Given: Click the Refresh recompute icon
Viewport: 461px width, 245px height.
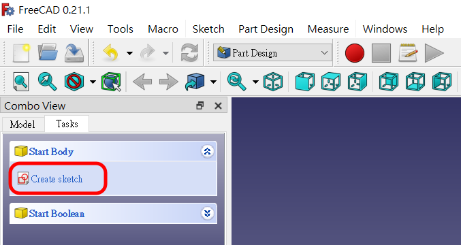Looking at the screenshot, I should click(189, 53).
